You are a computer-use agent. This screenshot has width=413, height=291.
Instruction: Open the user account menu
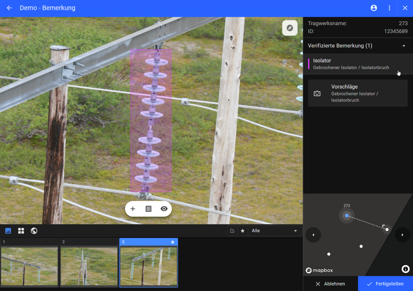[x=374, y=8]
